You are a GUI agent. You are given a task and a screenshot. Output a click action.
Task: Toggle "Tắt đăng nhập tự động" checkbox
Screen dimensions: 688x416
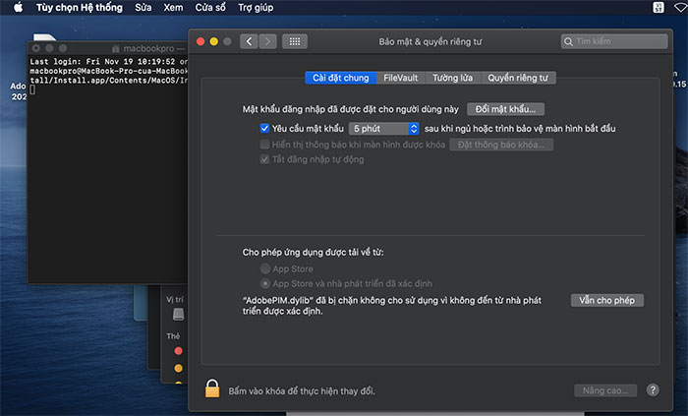point(264,159)
